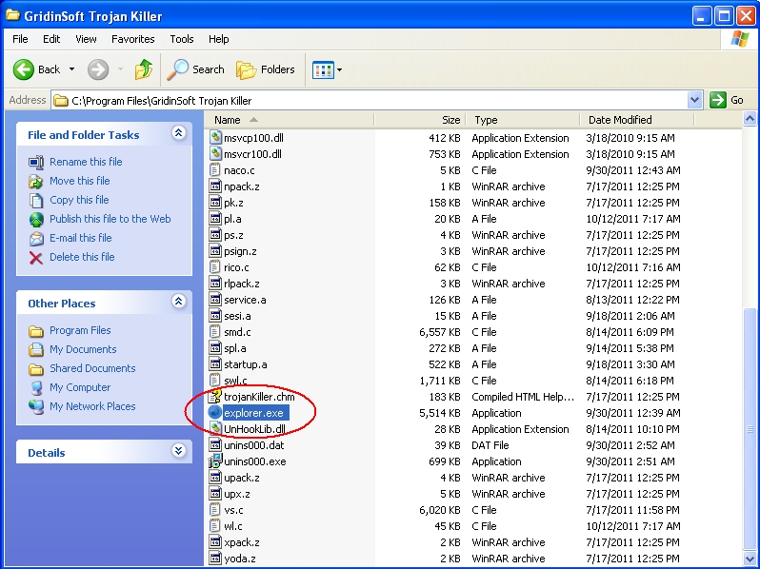Viewport: 760px width, 569px height.
Task: Open the Help menu
Action: click(x=219, y=39)
